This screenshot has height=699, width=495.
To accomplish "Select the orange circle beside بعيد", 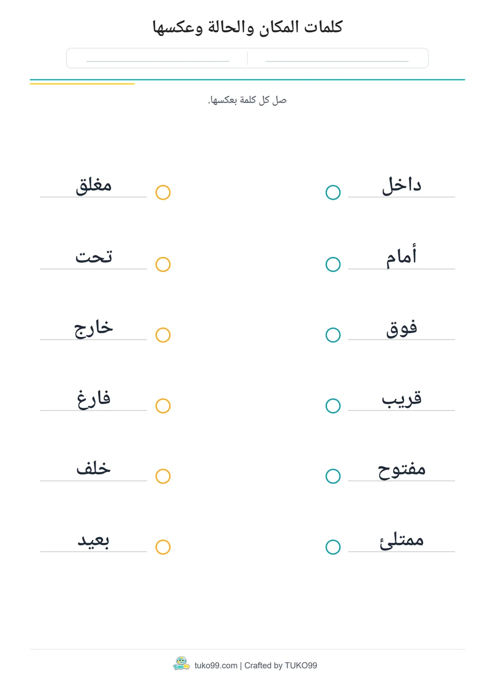I will coord(163,547).
